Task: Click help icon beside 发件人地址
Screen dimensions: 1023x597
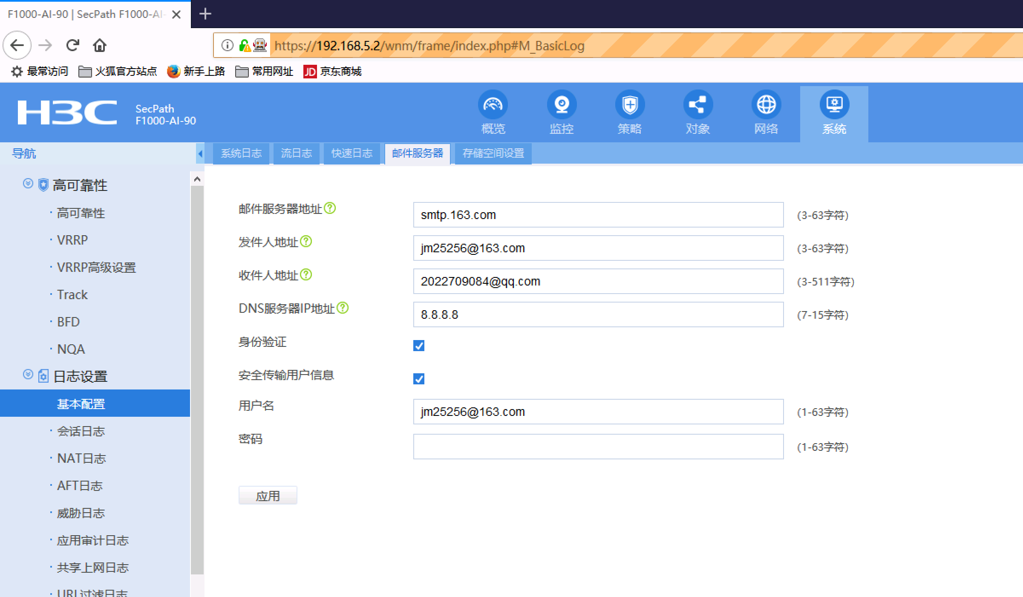Action: click(306, 242)
